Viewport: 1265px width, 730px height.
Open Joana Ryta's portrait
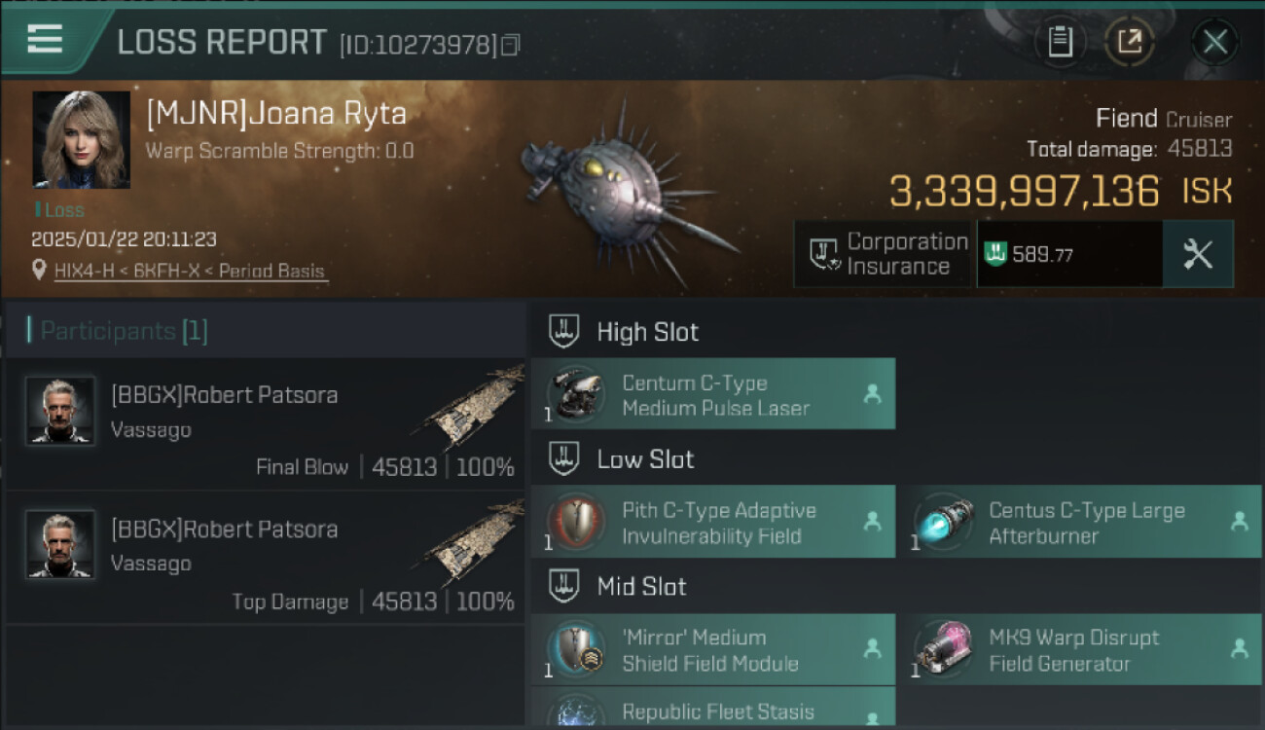pyautogui.click(x=82, y=139)
